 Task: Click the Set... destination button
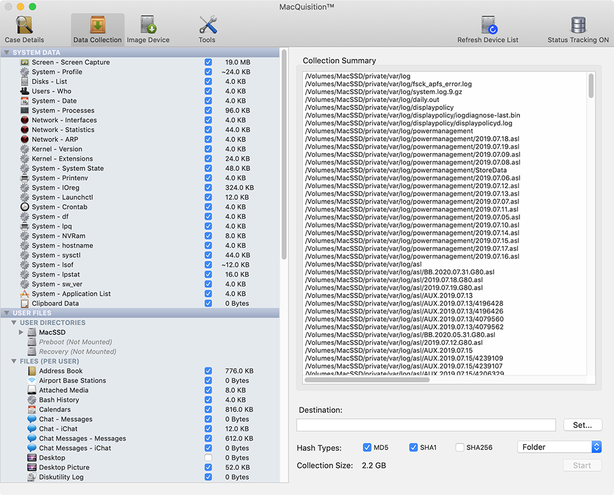[x=582, y=425]
